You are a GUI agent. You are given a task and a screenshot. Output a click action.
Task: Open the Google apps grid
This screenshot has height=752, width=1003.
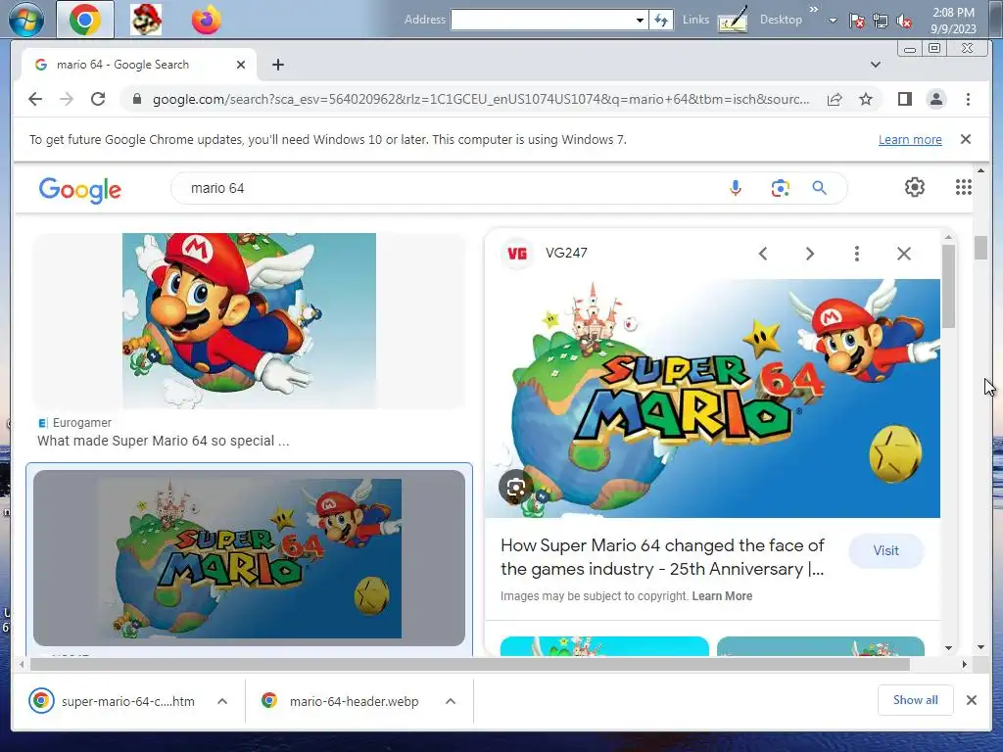click(x=964, y=187)
